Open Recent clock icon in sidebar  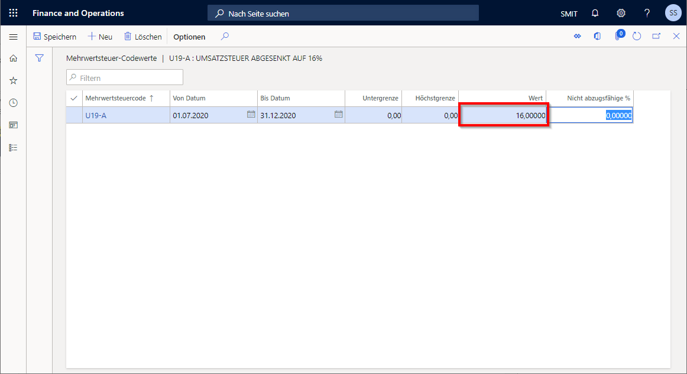pyautogui.click(x=13, y=103)
